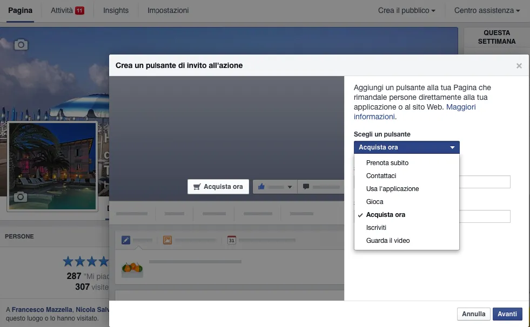Click the calendar 31 event icon
Viewport: 530px width, 327px height.
point(232,240)
